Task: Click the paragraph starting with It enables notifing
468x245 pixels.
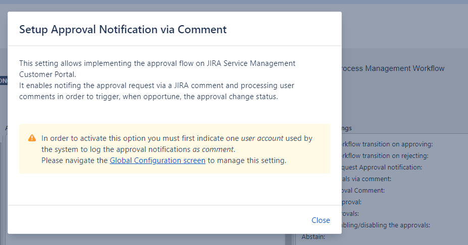Action: pos(157,91)
